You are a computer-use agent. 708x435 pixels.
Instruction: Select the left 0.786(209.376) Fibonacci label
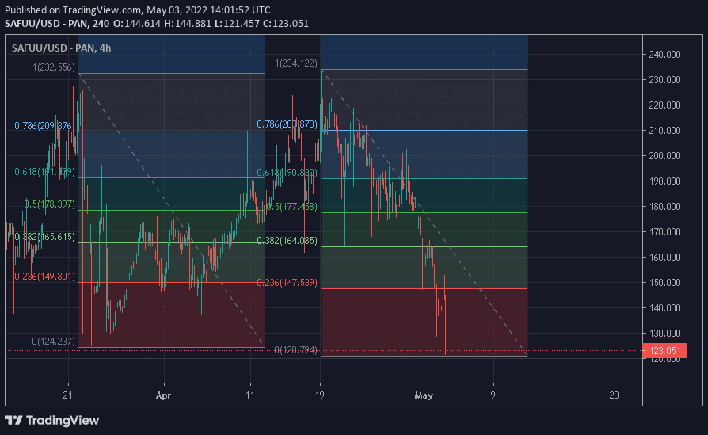(x=44, y=125)
